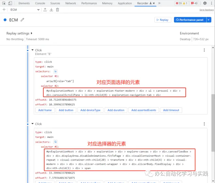Open the Elements tab
The height and width of the screenshot is (183, 215).
click(24, 3)
